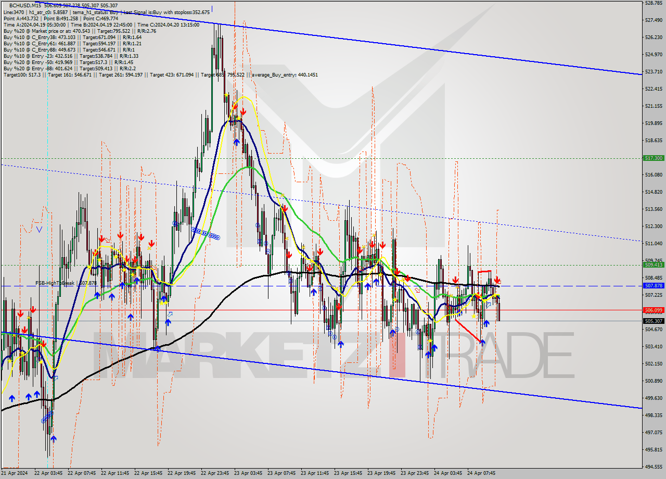Click the '23 Apr 11:45' time label
Image resolution: width=666 pixels, height=479 pixels.
coord(315,473)
